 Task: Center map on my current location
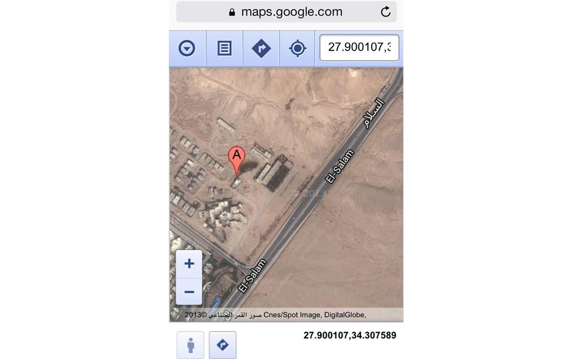point(297,48)
